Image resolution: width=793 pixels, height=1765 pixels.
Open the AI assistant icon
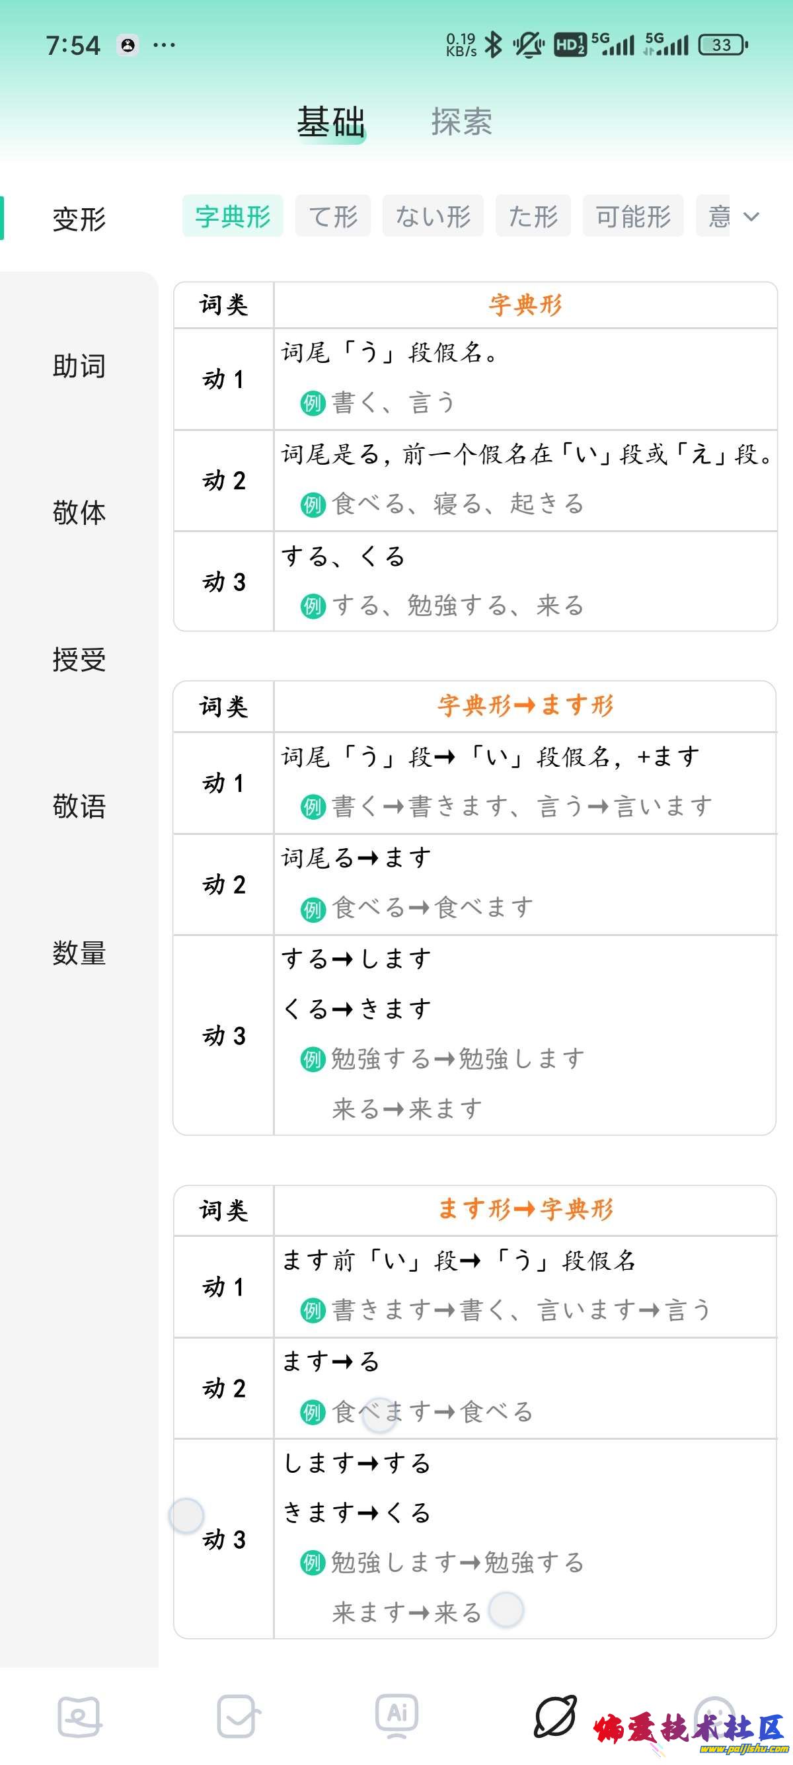tap(397, 1715)
